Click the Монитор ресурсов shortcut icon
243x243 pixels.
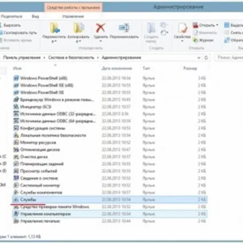point(16,143)
